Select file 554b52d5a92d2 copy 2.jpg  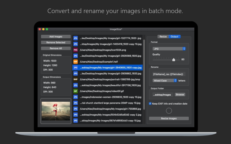pyautogui.click(x=107, y=115)
